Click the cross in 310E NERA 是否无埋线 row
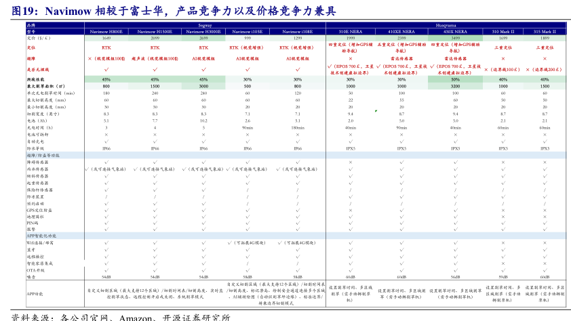The height and width of the screenshot is (321, 571). (x=351, y=59)
